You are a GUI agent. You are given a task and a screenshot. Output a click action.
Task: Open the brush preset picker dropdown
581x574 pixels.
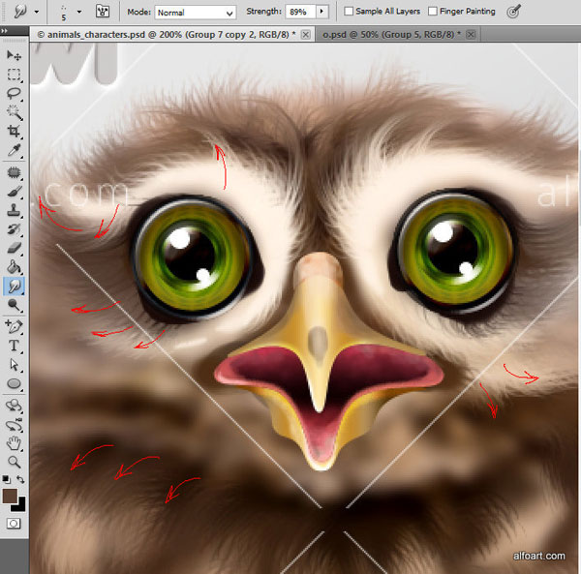[x=79, y=12]
